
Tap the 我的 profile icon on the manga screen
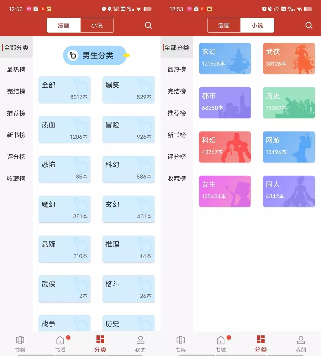140,340
